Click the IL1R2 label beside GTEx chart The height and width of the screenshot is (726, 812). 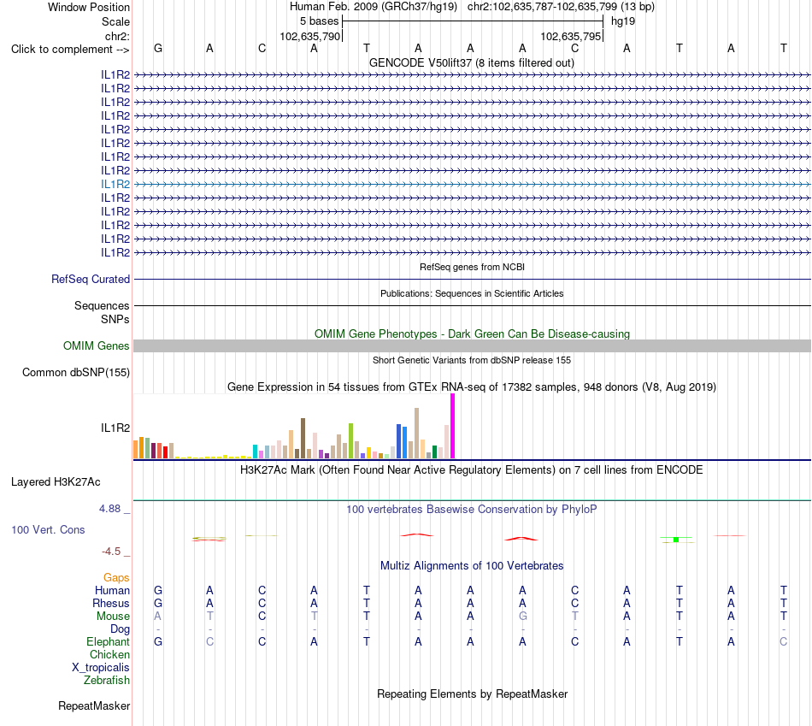[x=115, y=428]
